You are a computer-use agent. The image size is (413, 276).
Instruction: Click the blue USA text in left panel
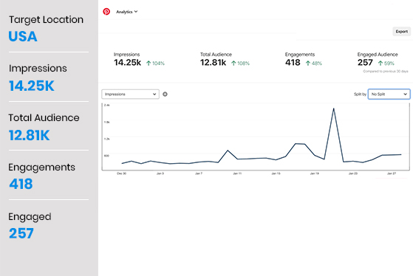[23, 36]
